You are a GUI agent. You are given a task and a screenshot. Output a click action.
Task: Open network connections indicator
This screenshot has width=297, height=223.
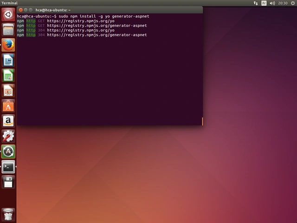(x=256, y=3)
